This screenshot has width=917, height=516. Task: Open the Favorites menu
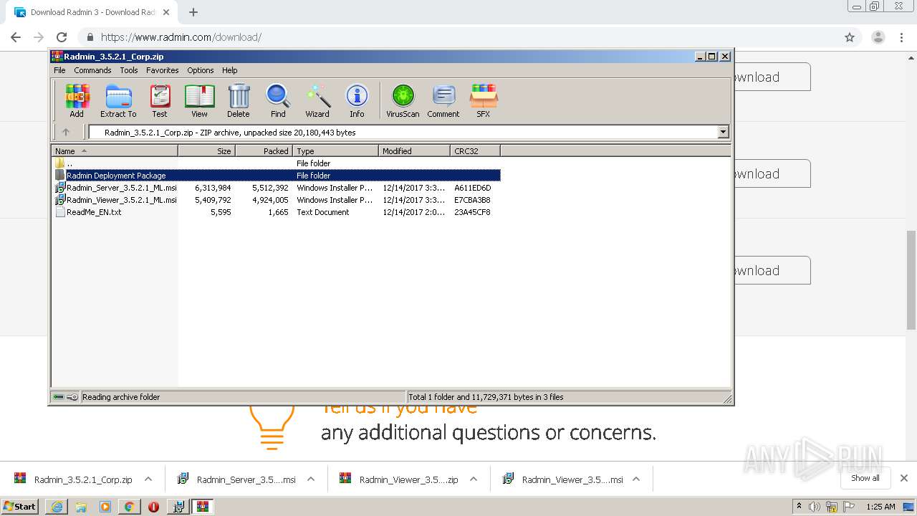[163, 70]
